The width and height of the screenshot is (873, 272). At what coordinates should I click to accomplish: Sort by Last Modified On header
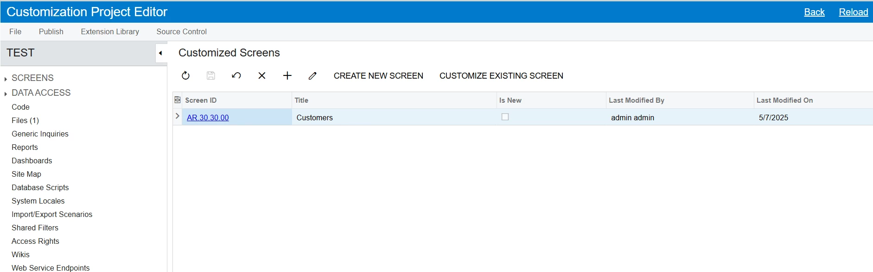[813, 100]
